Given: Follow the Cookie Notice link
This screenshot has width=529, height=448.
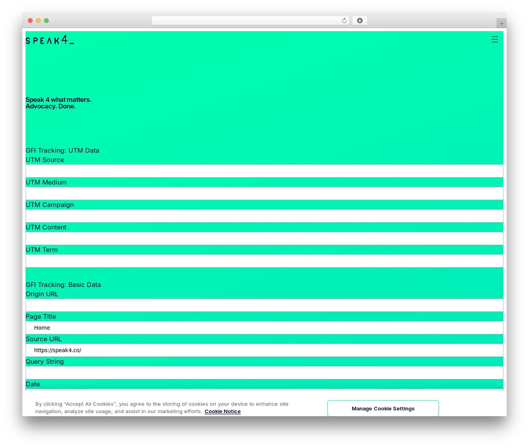Looking at the screenshot, I should [x=222, y=411].
